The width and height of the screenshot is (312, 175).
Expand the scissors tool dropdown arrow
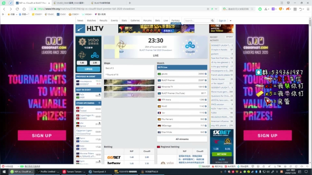(268, 9)
